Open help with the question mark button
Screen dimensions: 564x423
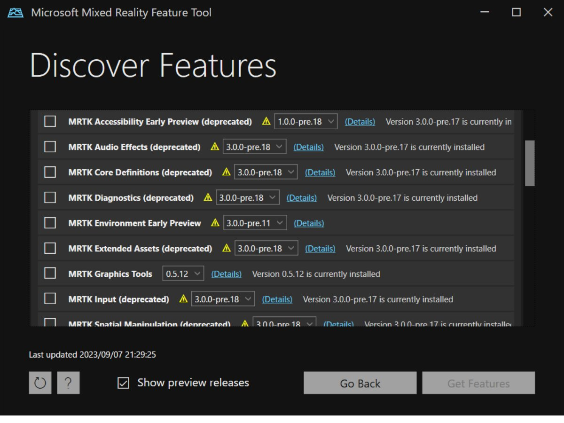[x=68, y=383]
